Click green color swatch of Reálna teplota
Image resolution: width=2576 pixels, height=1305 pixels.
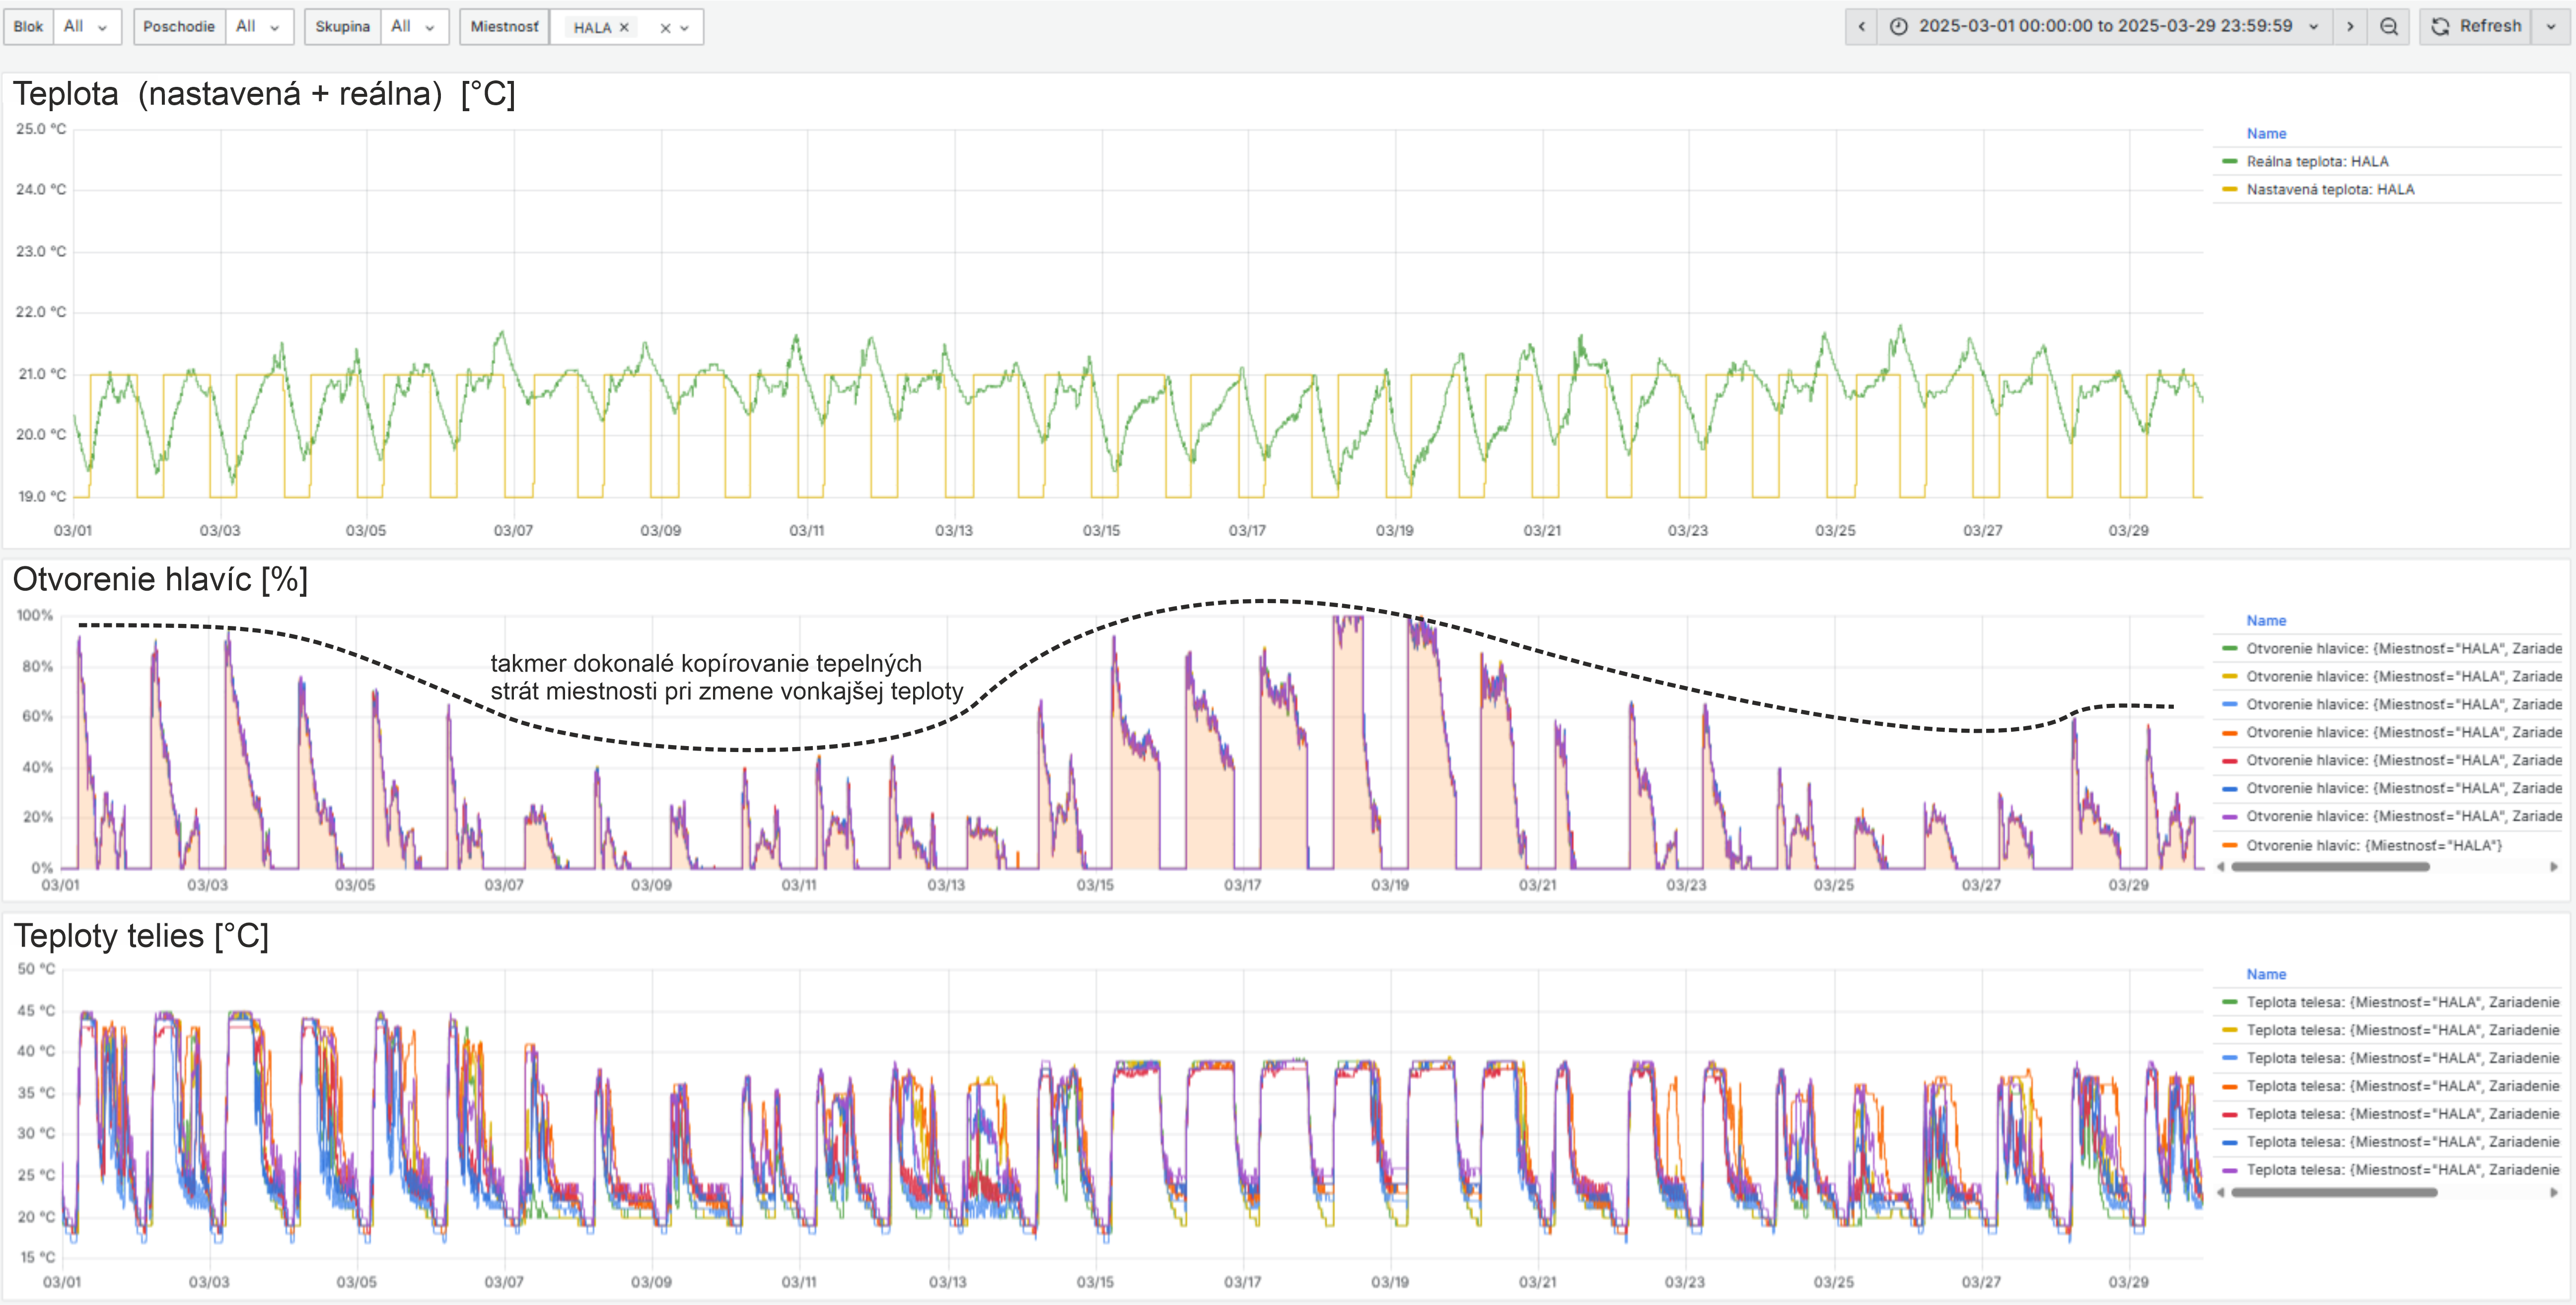(x=2229, y=161)
